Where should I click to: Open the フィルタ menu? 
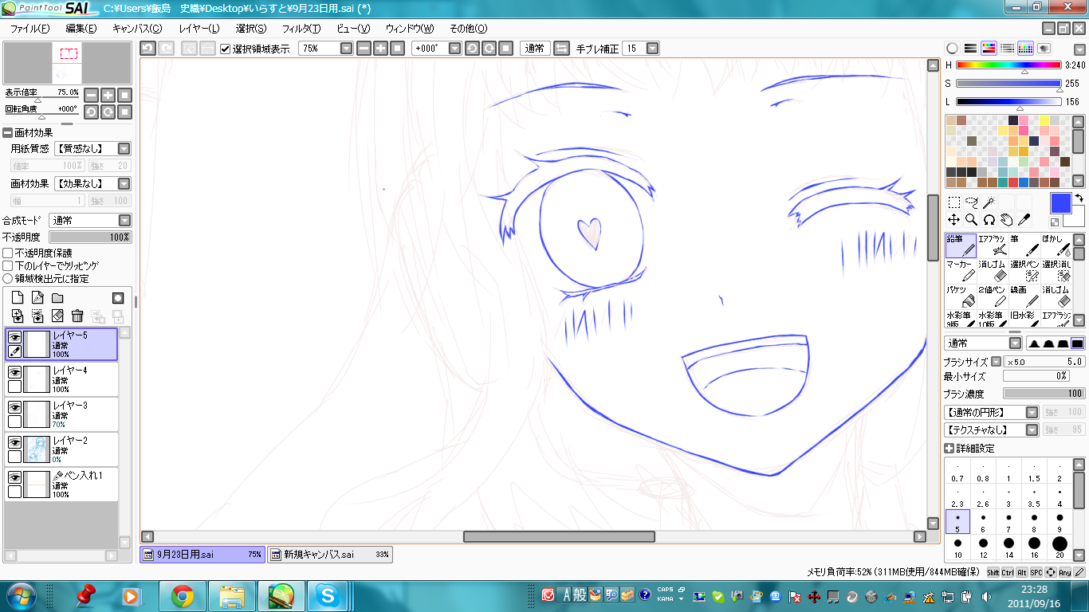point(301,29)
